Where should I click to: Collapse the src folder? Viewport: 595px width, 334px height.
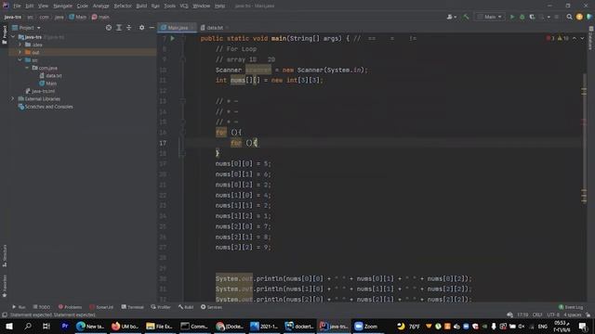20,60
